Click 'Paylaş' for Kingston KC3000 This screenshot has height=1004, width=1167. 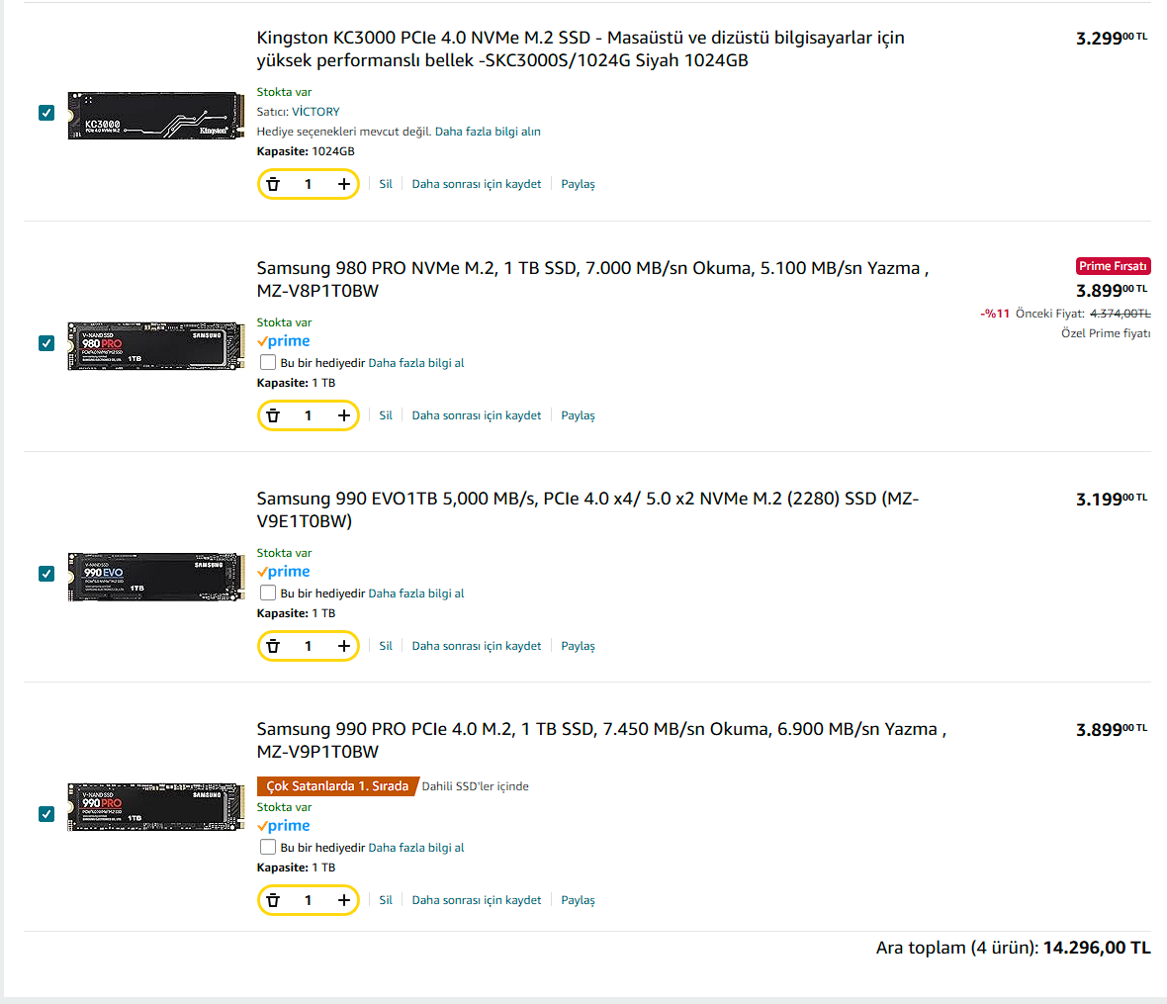point(578,184)
